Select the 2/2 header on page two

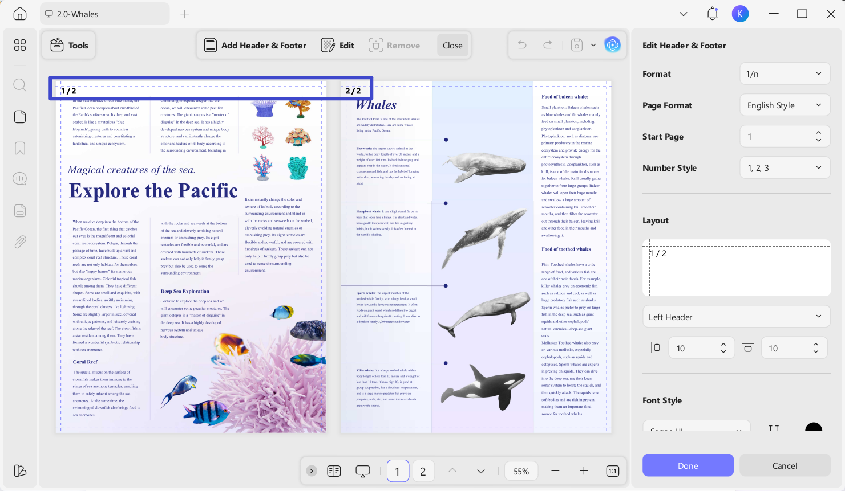353,91
